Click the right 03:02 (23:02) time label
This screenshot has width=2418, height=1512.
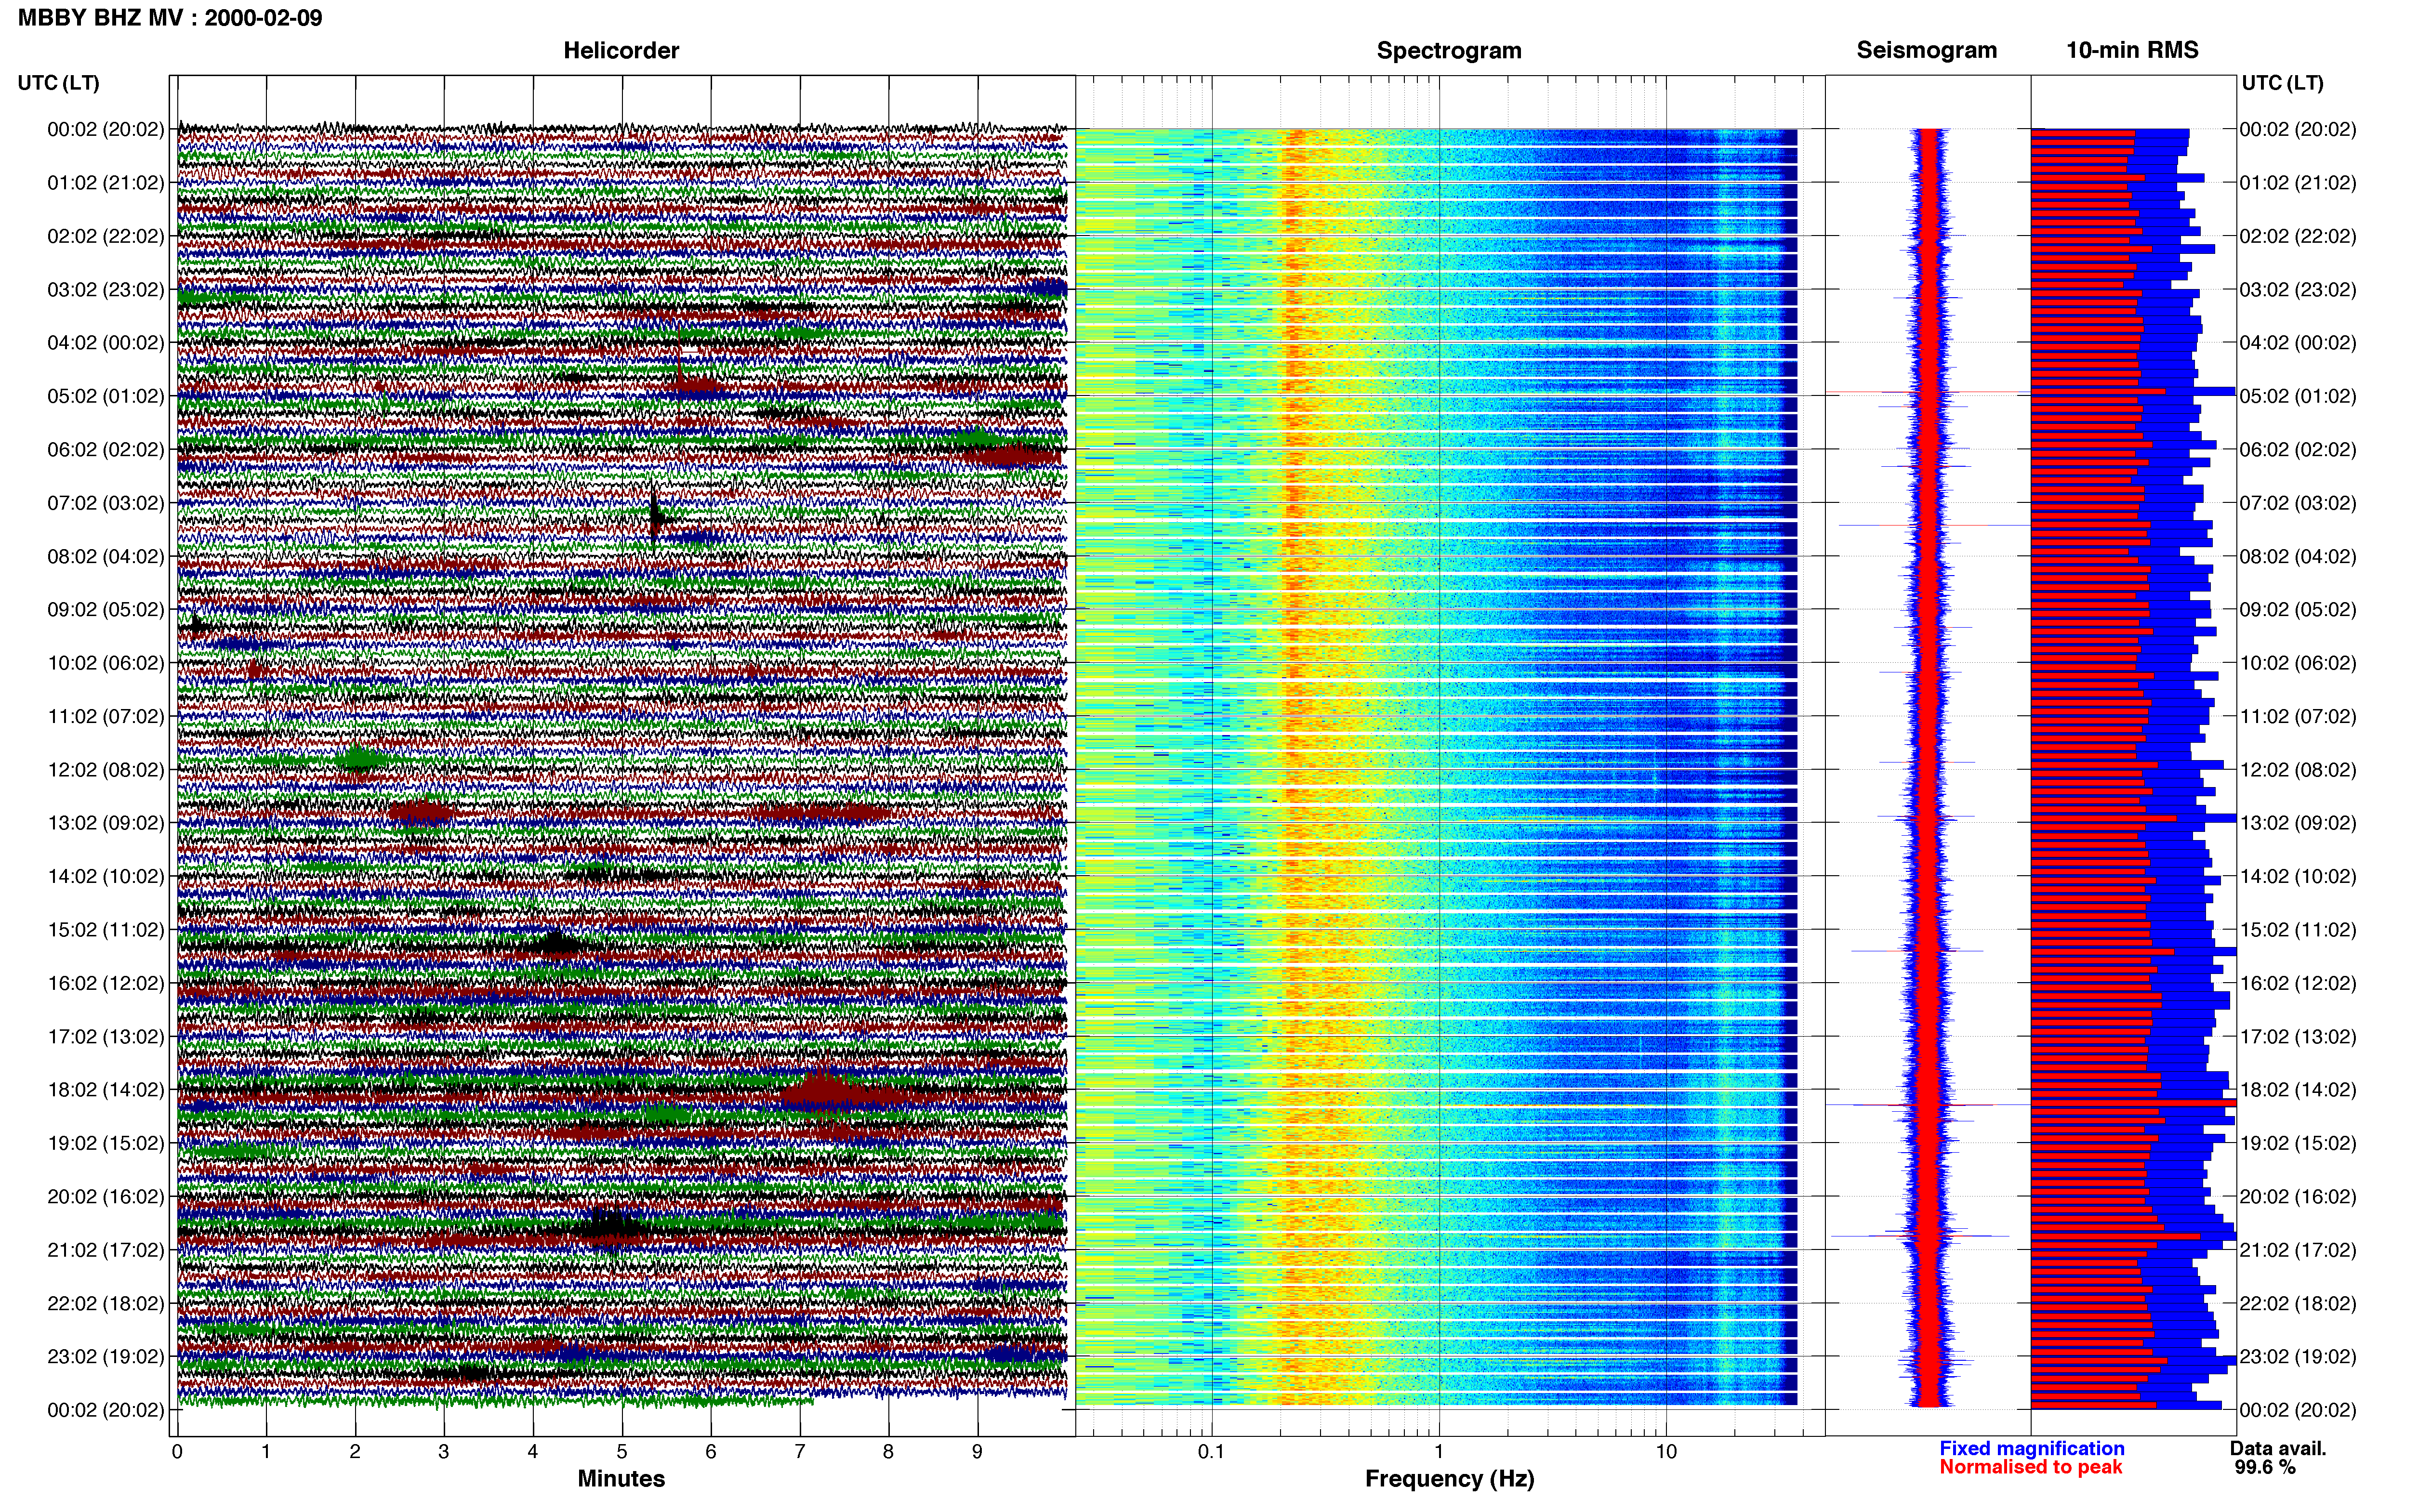(x=2297, y=290)
